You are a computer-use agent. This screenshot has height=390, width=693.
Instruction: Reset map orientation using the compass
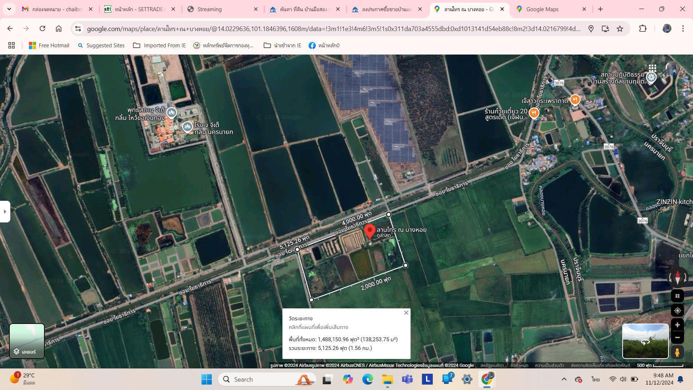pyautogui.click(x=677, y=278)
